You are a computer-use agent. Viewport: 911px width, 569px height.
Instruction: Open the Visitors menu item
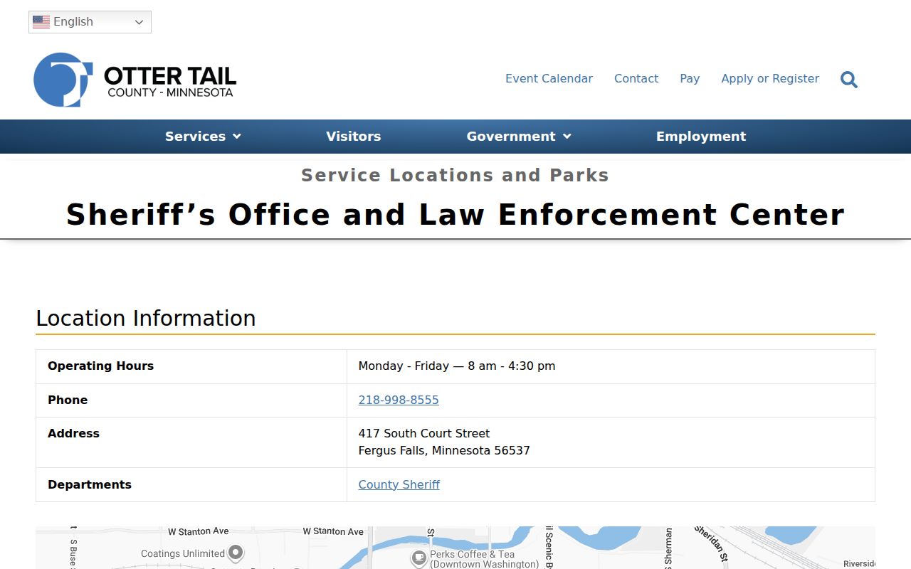click(354, 137)
